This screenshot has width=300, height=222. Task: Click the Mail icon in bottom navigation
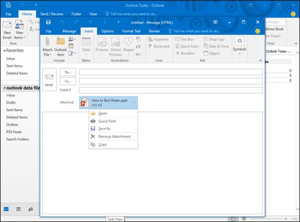(6, 209)
